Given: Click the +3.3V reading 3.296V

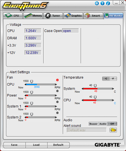Looking at the screenshot, I should (x=33, y=45).
